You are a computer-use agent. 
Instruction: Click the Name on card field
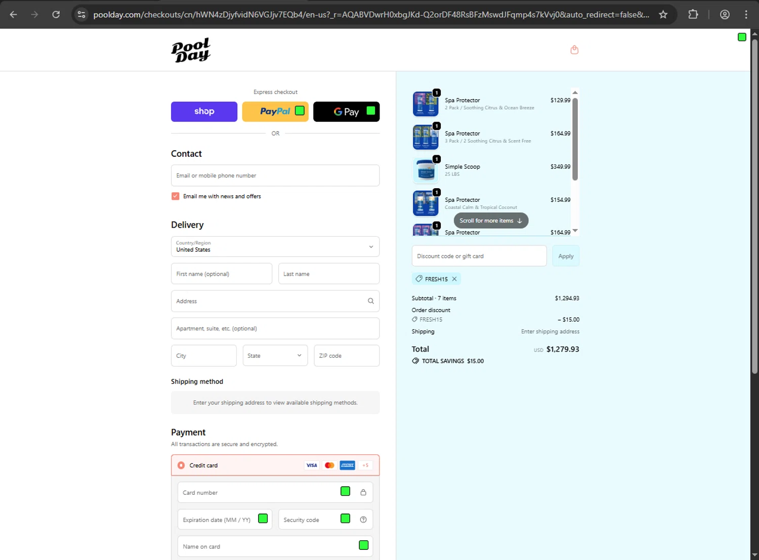pyautogui.click(x=275, y=546)
